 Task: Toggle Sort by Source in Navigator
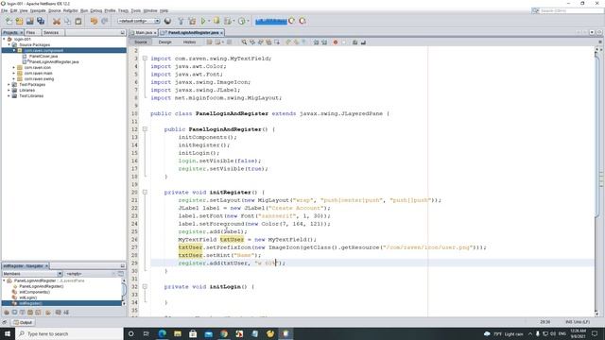(x=66, y=313)
